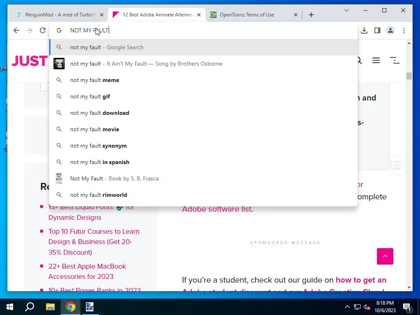The width and height of the screenshot is (420, 315).
Task: Open the website hamburger menu icon
Action: (x=376, y=61)
